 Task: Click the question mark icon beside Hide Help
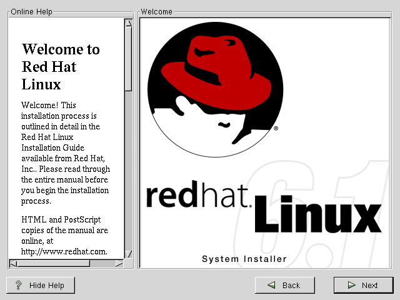19,285
